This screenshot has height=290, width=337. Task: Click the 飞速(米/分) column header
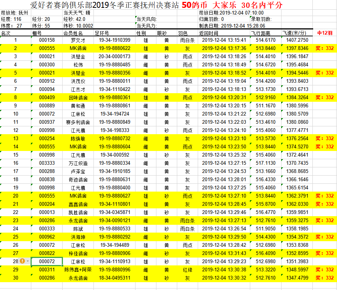click(x=294, y=33)
